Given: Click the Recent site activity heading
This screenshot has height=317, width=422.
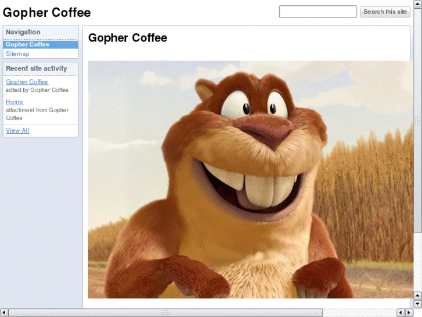Looking at the screenshot, I should [x=37, y=69].
